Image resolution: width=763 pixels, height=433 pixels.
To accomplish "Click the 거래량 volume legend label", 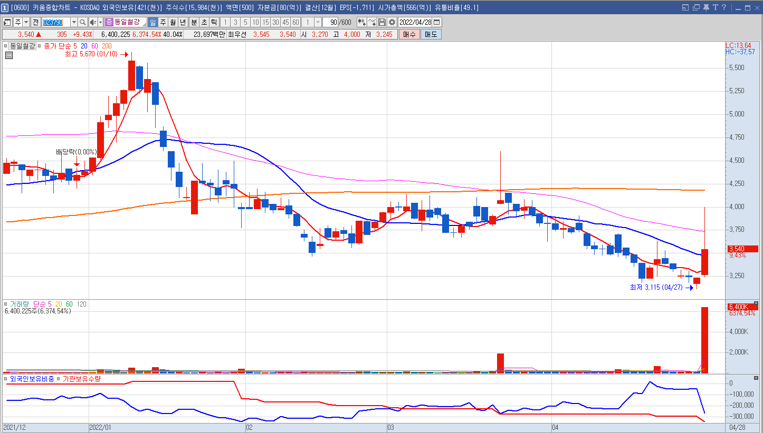I will coord(20,304).
